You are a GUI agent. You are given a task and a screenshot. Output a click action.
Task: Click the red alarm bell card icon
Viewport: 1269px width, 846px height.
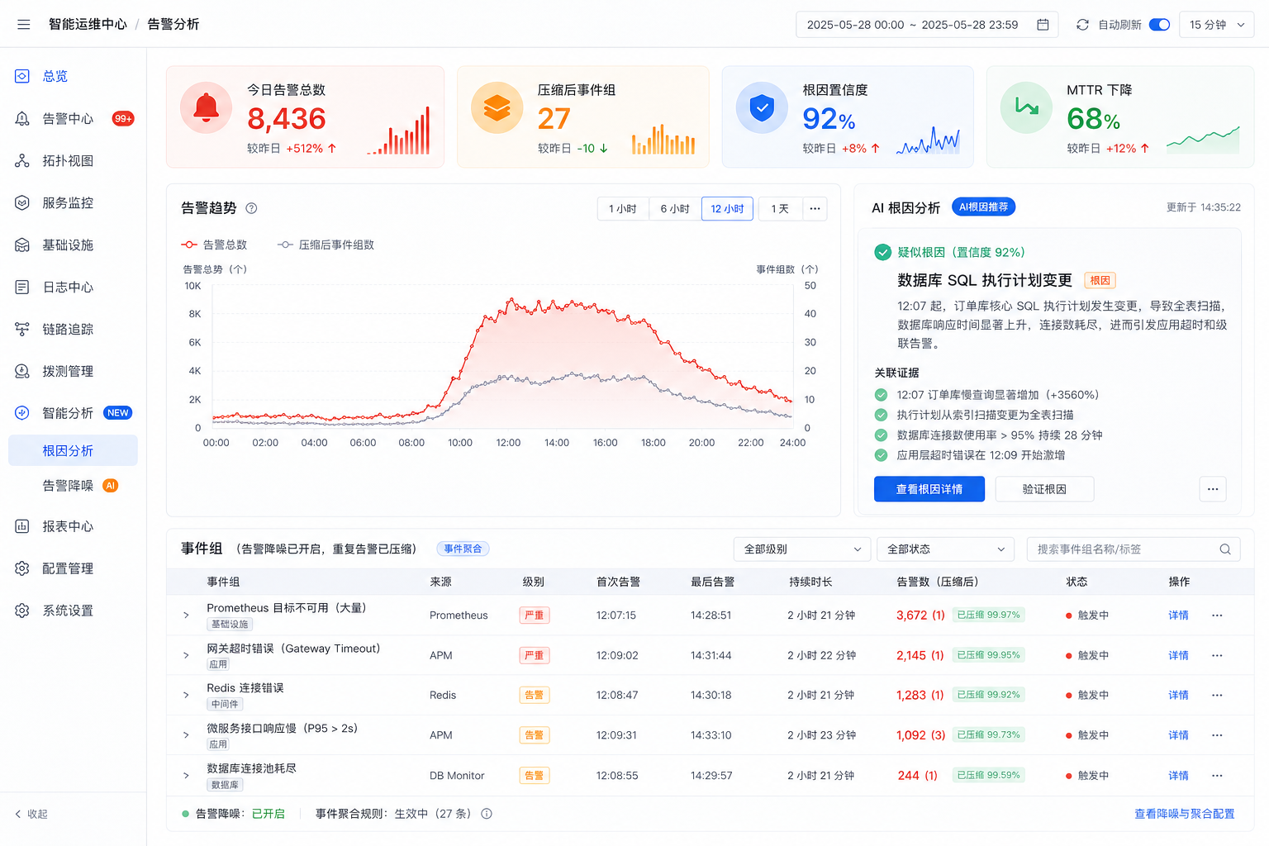[206, 107]
